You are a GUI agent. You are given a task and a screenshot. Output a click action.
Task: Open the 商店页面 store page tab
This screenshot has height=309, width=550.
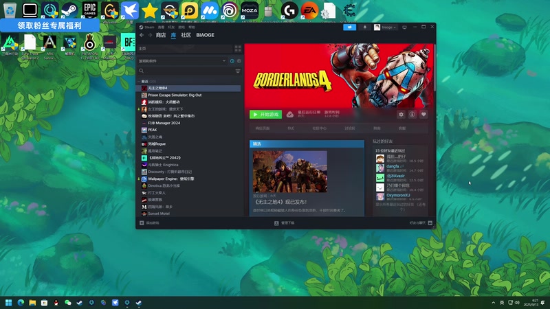point(263,128)
